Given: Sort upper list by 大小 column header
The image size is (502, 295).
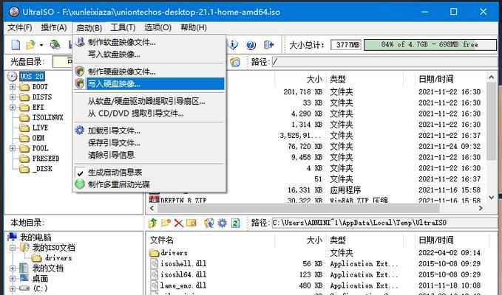Looking at the screenshot, I should (315, 79).
